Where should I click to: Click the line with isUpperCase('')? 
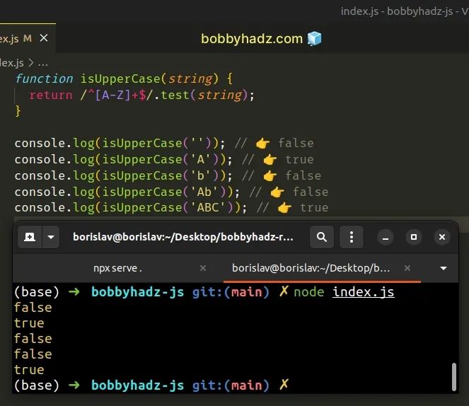click(164, 143)
